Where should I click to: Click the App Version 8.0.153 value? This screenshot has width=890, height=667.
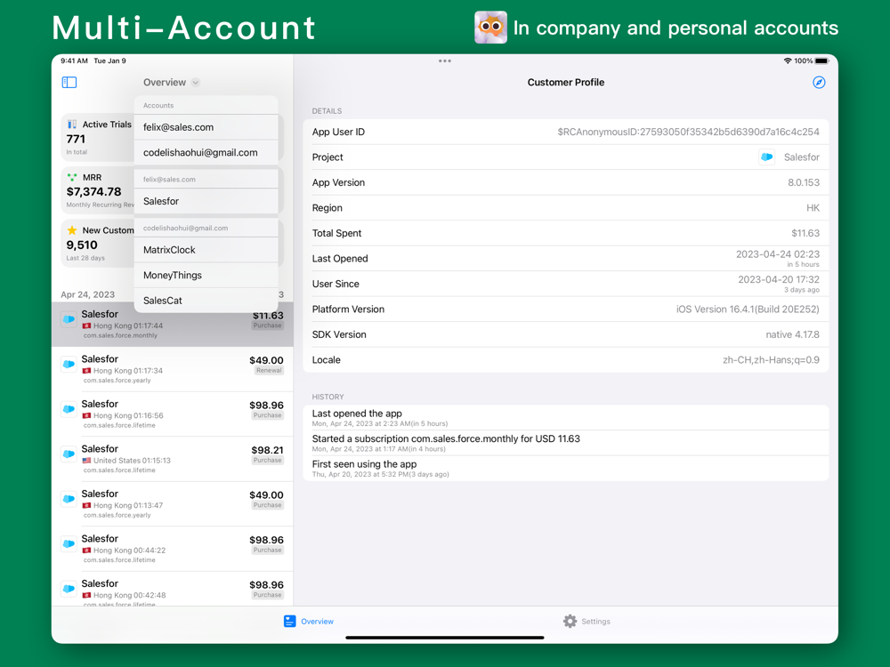tap(803, 182)
